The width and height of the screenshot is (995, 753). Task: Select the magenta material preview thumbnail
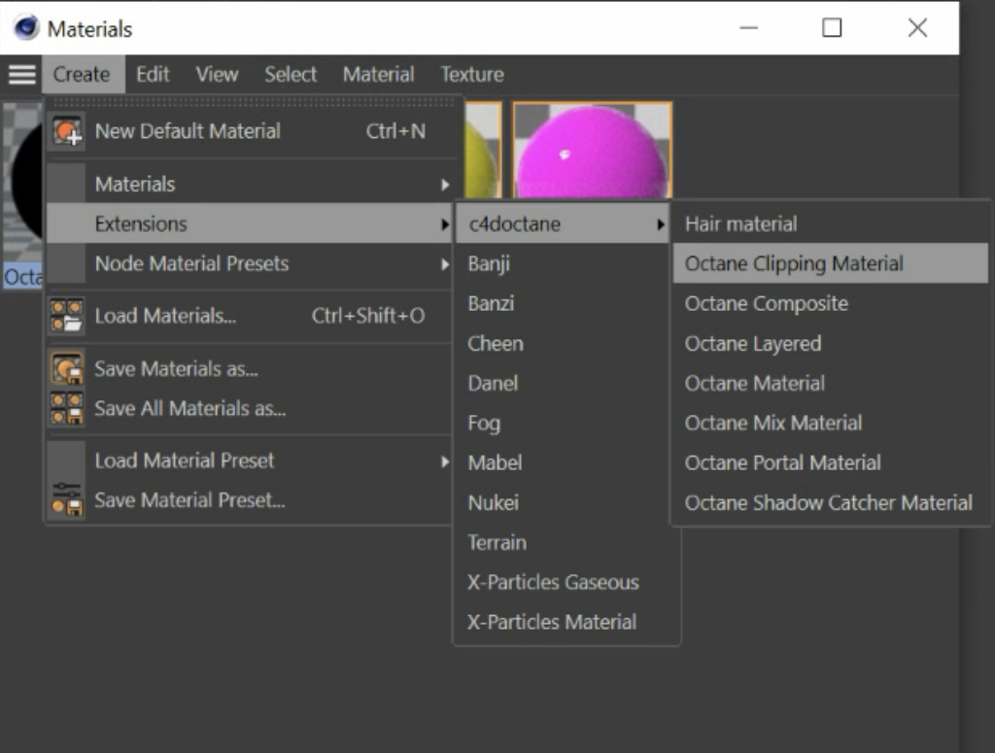click(x=592, y=152)
